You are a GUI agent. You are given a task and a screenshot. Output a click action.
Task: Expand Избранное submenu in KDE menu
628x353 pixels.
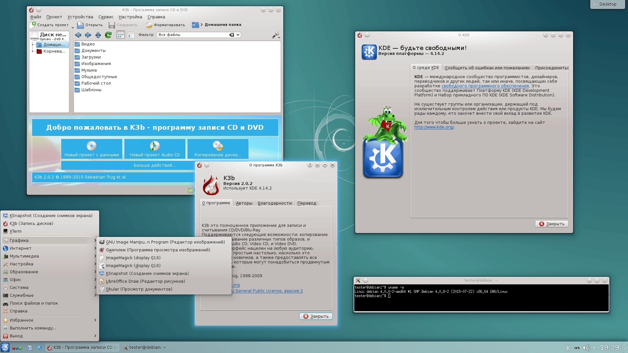[x=50, y=320]
